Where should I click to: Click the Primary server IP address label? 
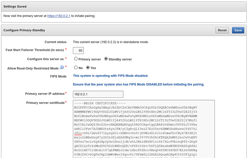pyautogui.click(x=45, y=94)
